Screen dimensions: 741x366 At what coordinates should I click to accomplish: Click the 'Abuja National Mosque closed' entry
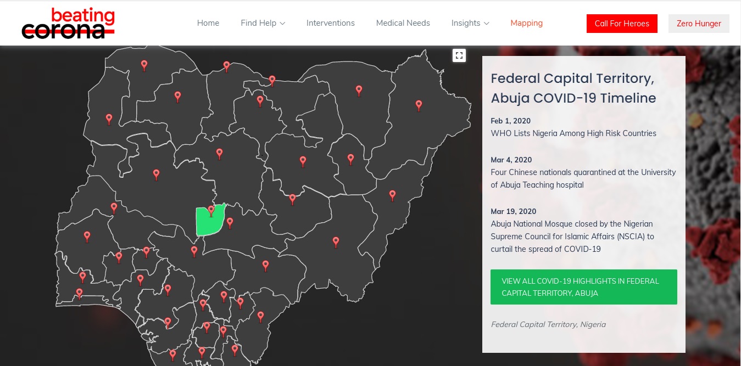coord(573,237)
